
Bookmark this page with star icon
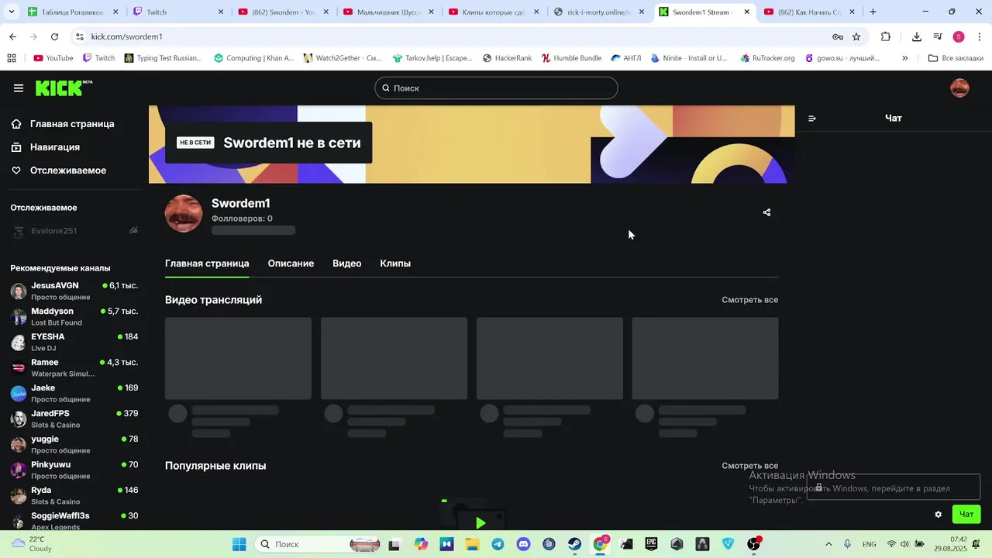click(x=856, y=36)
